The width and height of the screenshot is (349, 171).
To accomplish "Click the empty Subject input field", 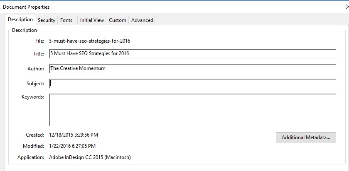I will 192,84.
